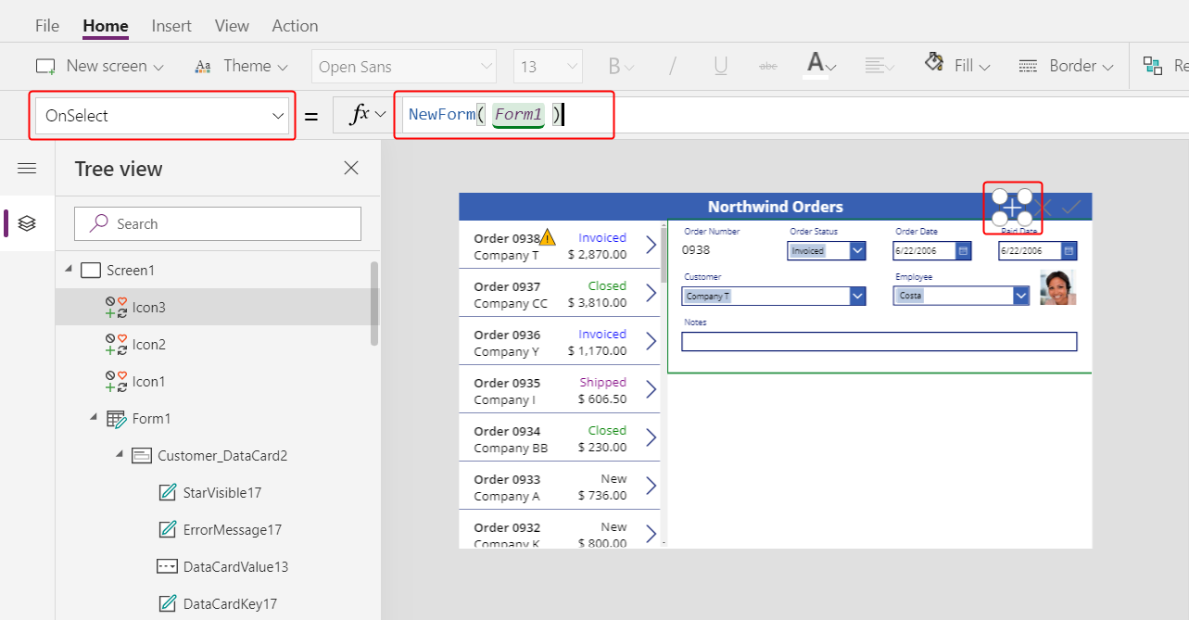Screen dimensions: 1189x620
Task: Open the Insert menu tab
Action: click(171, 26)
